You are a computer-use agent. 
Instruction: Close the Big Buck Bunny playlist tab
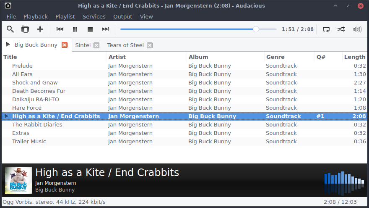65,45
